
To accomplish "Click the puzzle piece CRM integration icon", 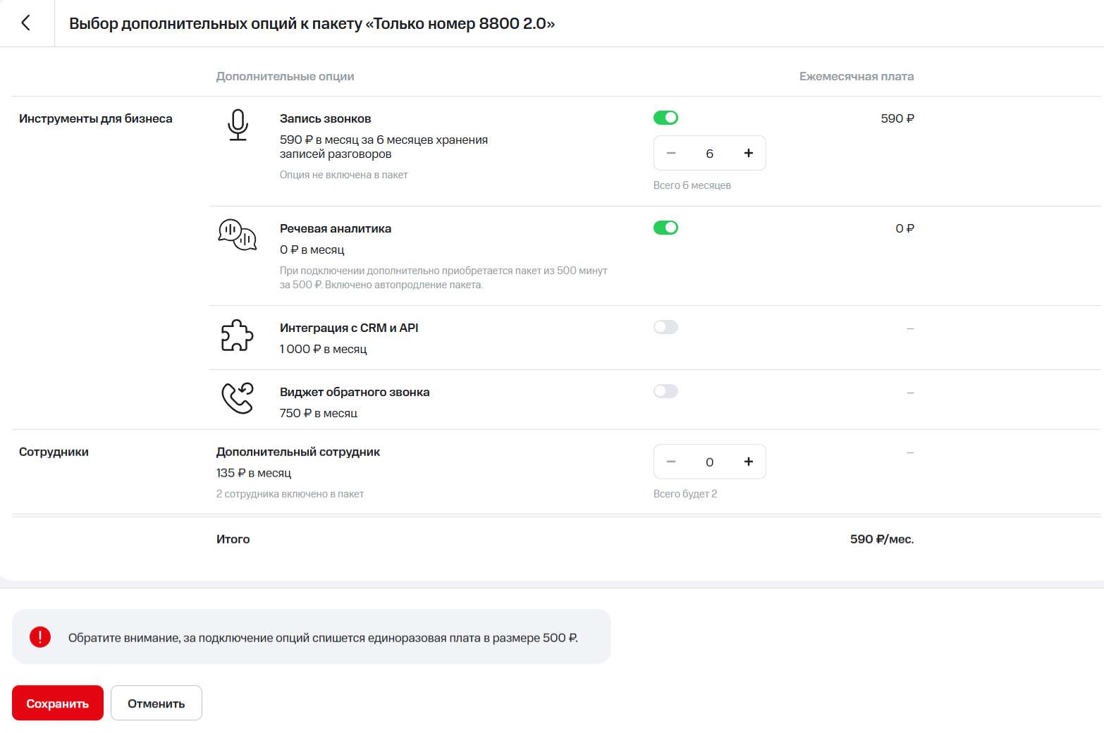I will 237,335.
